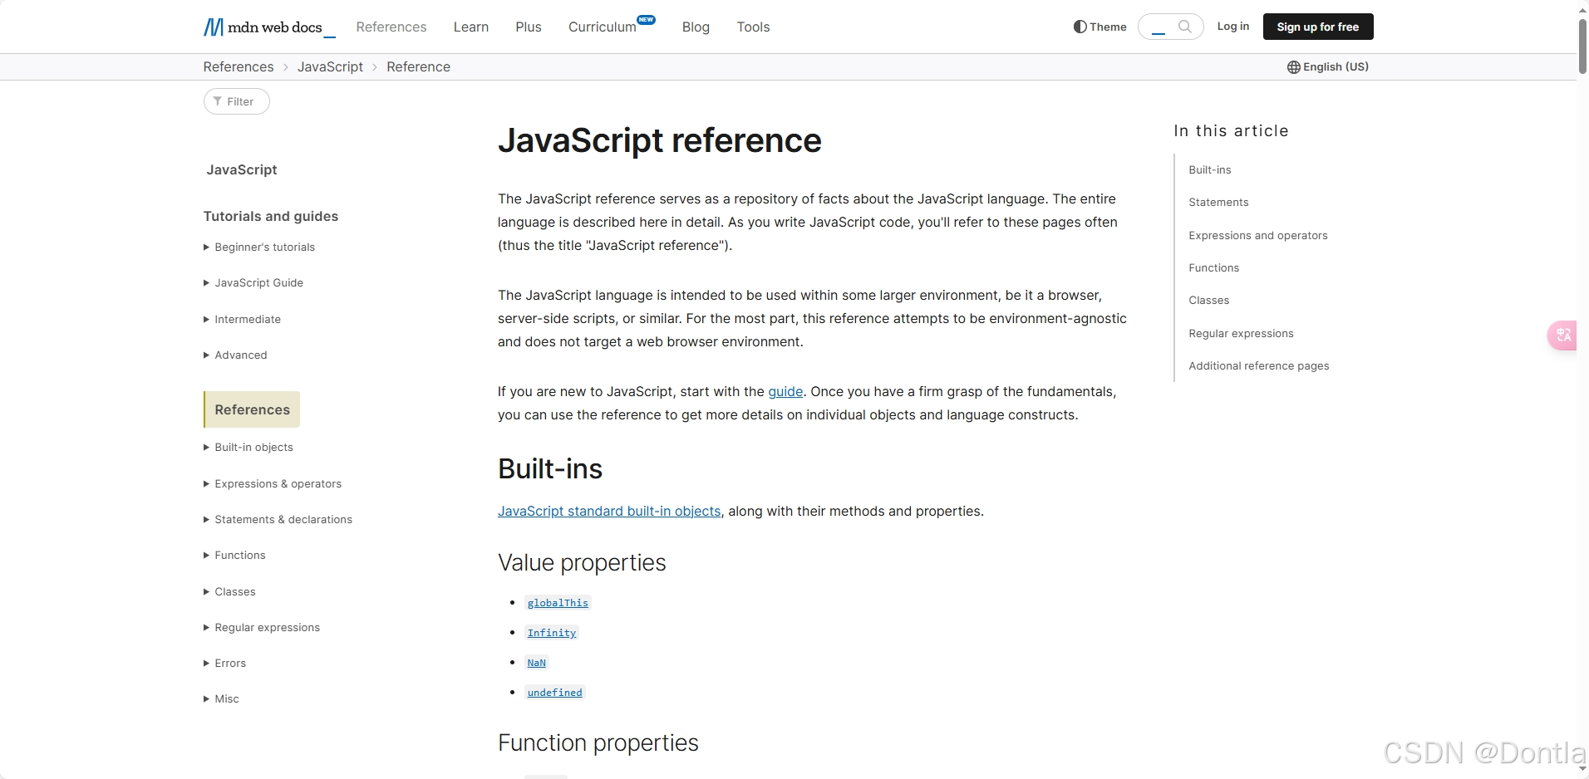Open Learn top navigation menu
Screen dimensions: 1589x779
pos(471,27)
